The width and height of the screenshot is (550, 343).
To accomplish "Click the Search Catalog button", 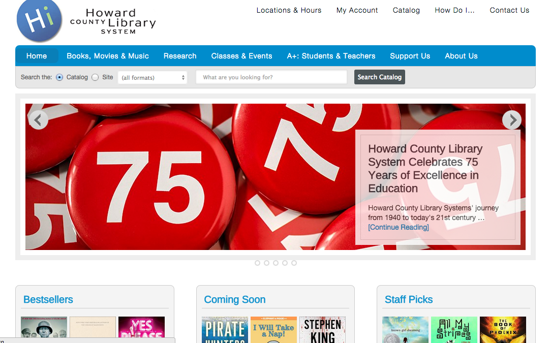I will (379, 77).
